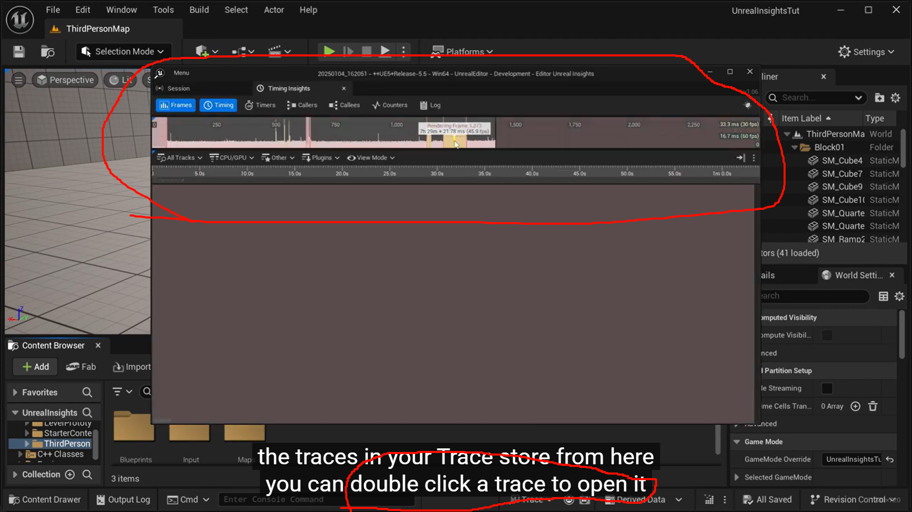912x512 pixels.
Task: Empty the array with the trash icon
Action: [x=872, y=406]
